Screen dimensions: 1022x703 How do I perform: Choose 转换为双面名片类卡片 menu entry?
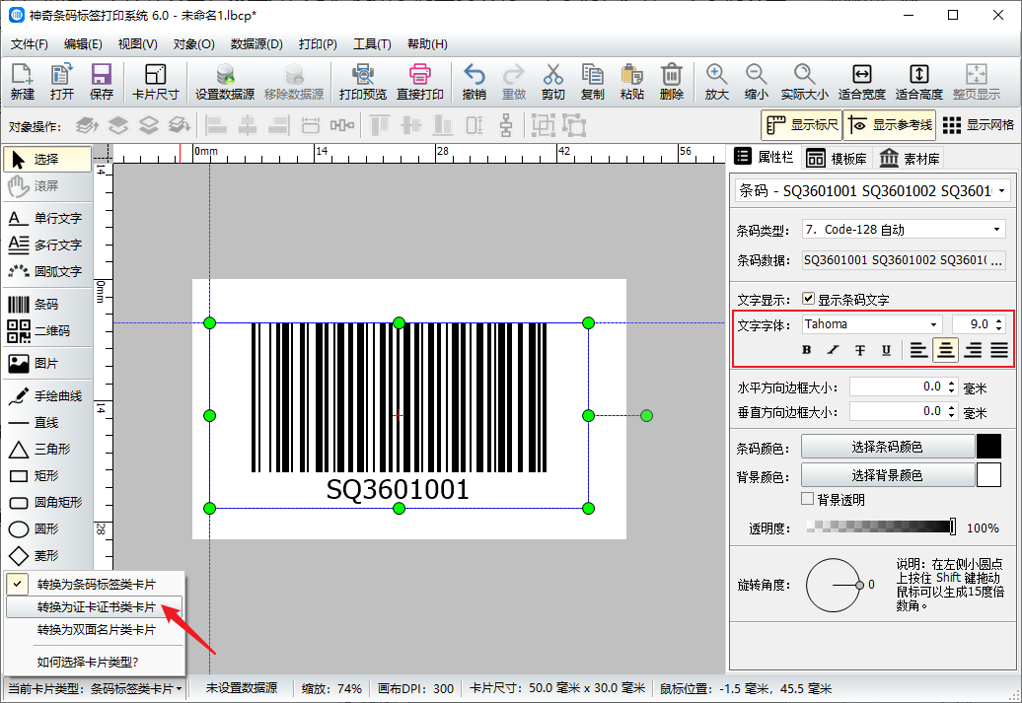[x=95, y=630]
